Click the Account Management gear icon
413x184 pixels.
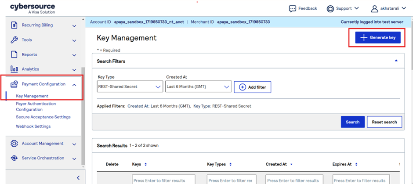pyautogui.click(x=14, y=144)
